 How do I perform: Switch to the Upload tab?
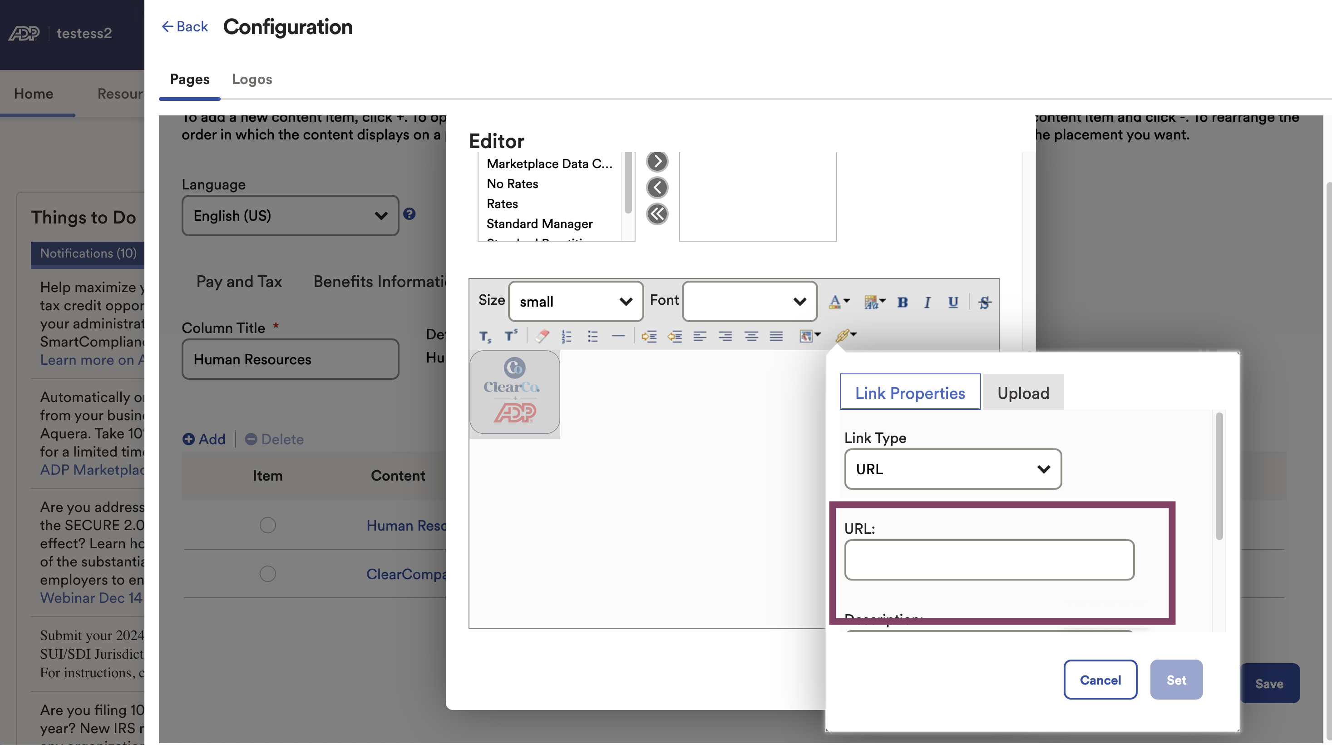(x=1023, y=392)
